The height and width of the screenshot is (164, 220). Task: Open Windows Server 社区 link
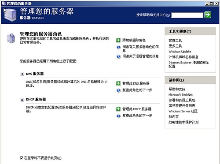click(x=183, y=111)
